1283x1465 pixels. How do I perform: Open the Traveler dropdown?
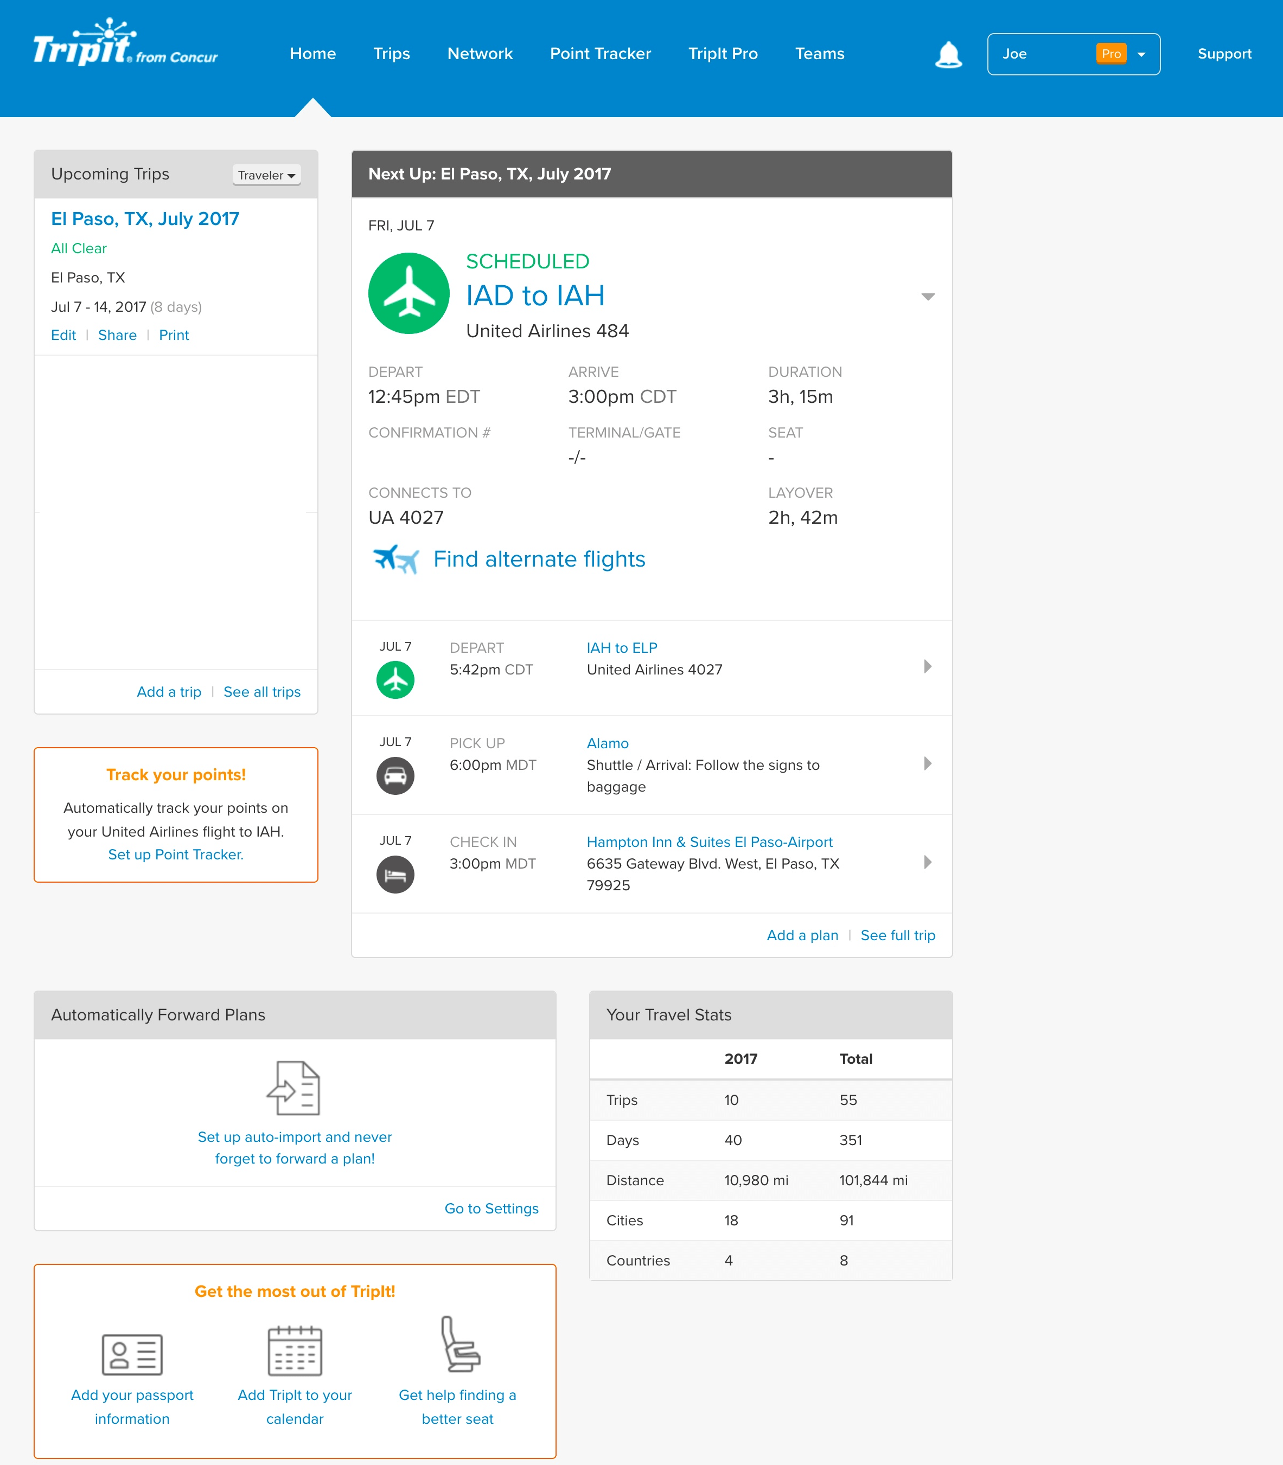(x=266, y=175)
